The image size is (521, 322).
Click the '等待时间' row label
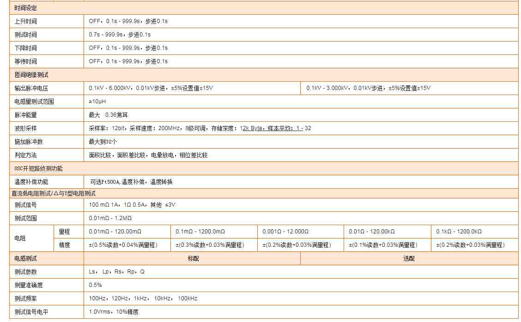coord(25,61)
